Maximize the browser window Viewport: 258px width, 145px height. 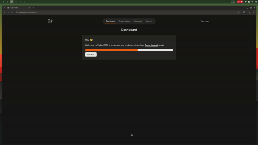tap(251, 8)
